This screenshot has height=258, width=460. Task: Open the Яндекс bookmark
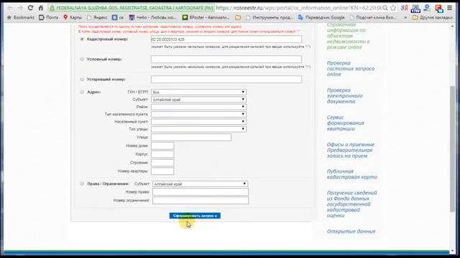[97, 17]
